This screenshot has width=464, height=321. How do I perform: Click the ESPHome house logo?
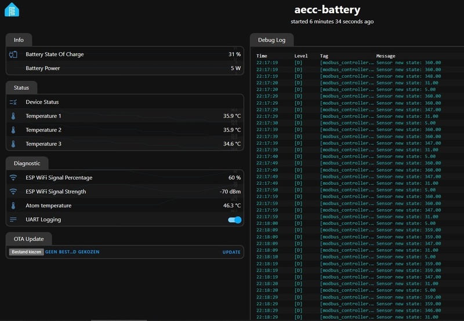pos(12,9)
